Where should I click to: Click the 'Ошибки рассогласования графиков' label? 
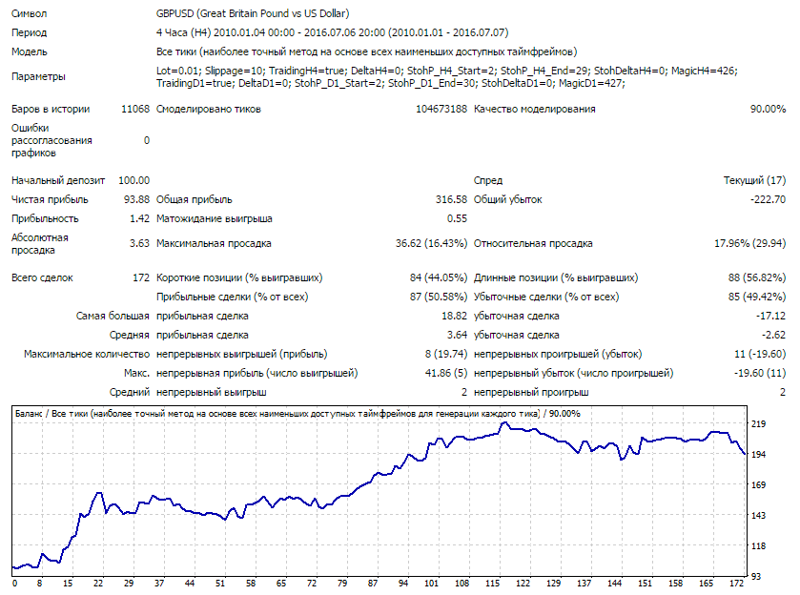[x=51, y=140]
